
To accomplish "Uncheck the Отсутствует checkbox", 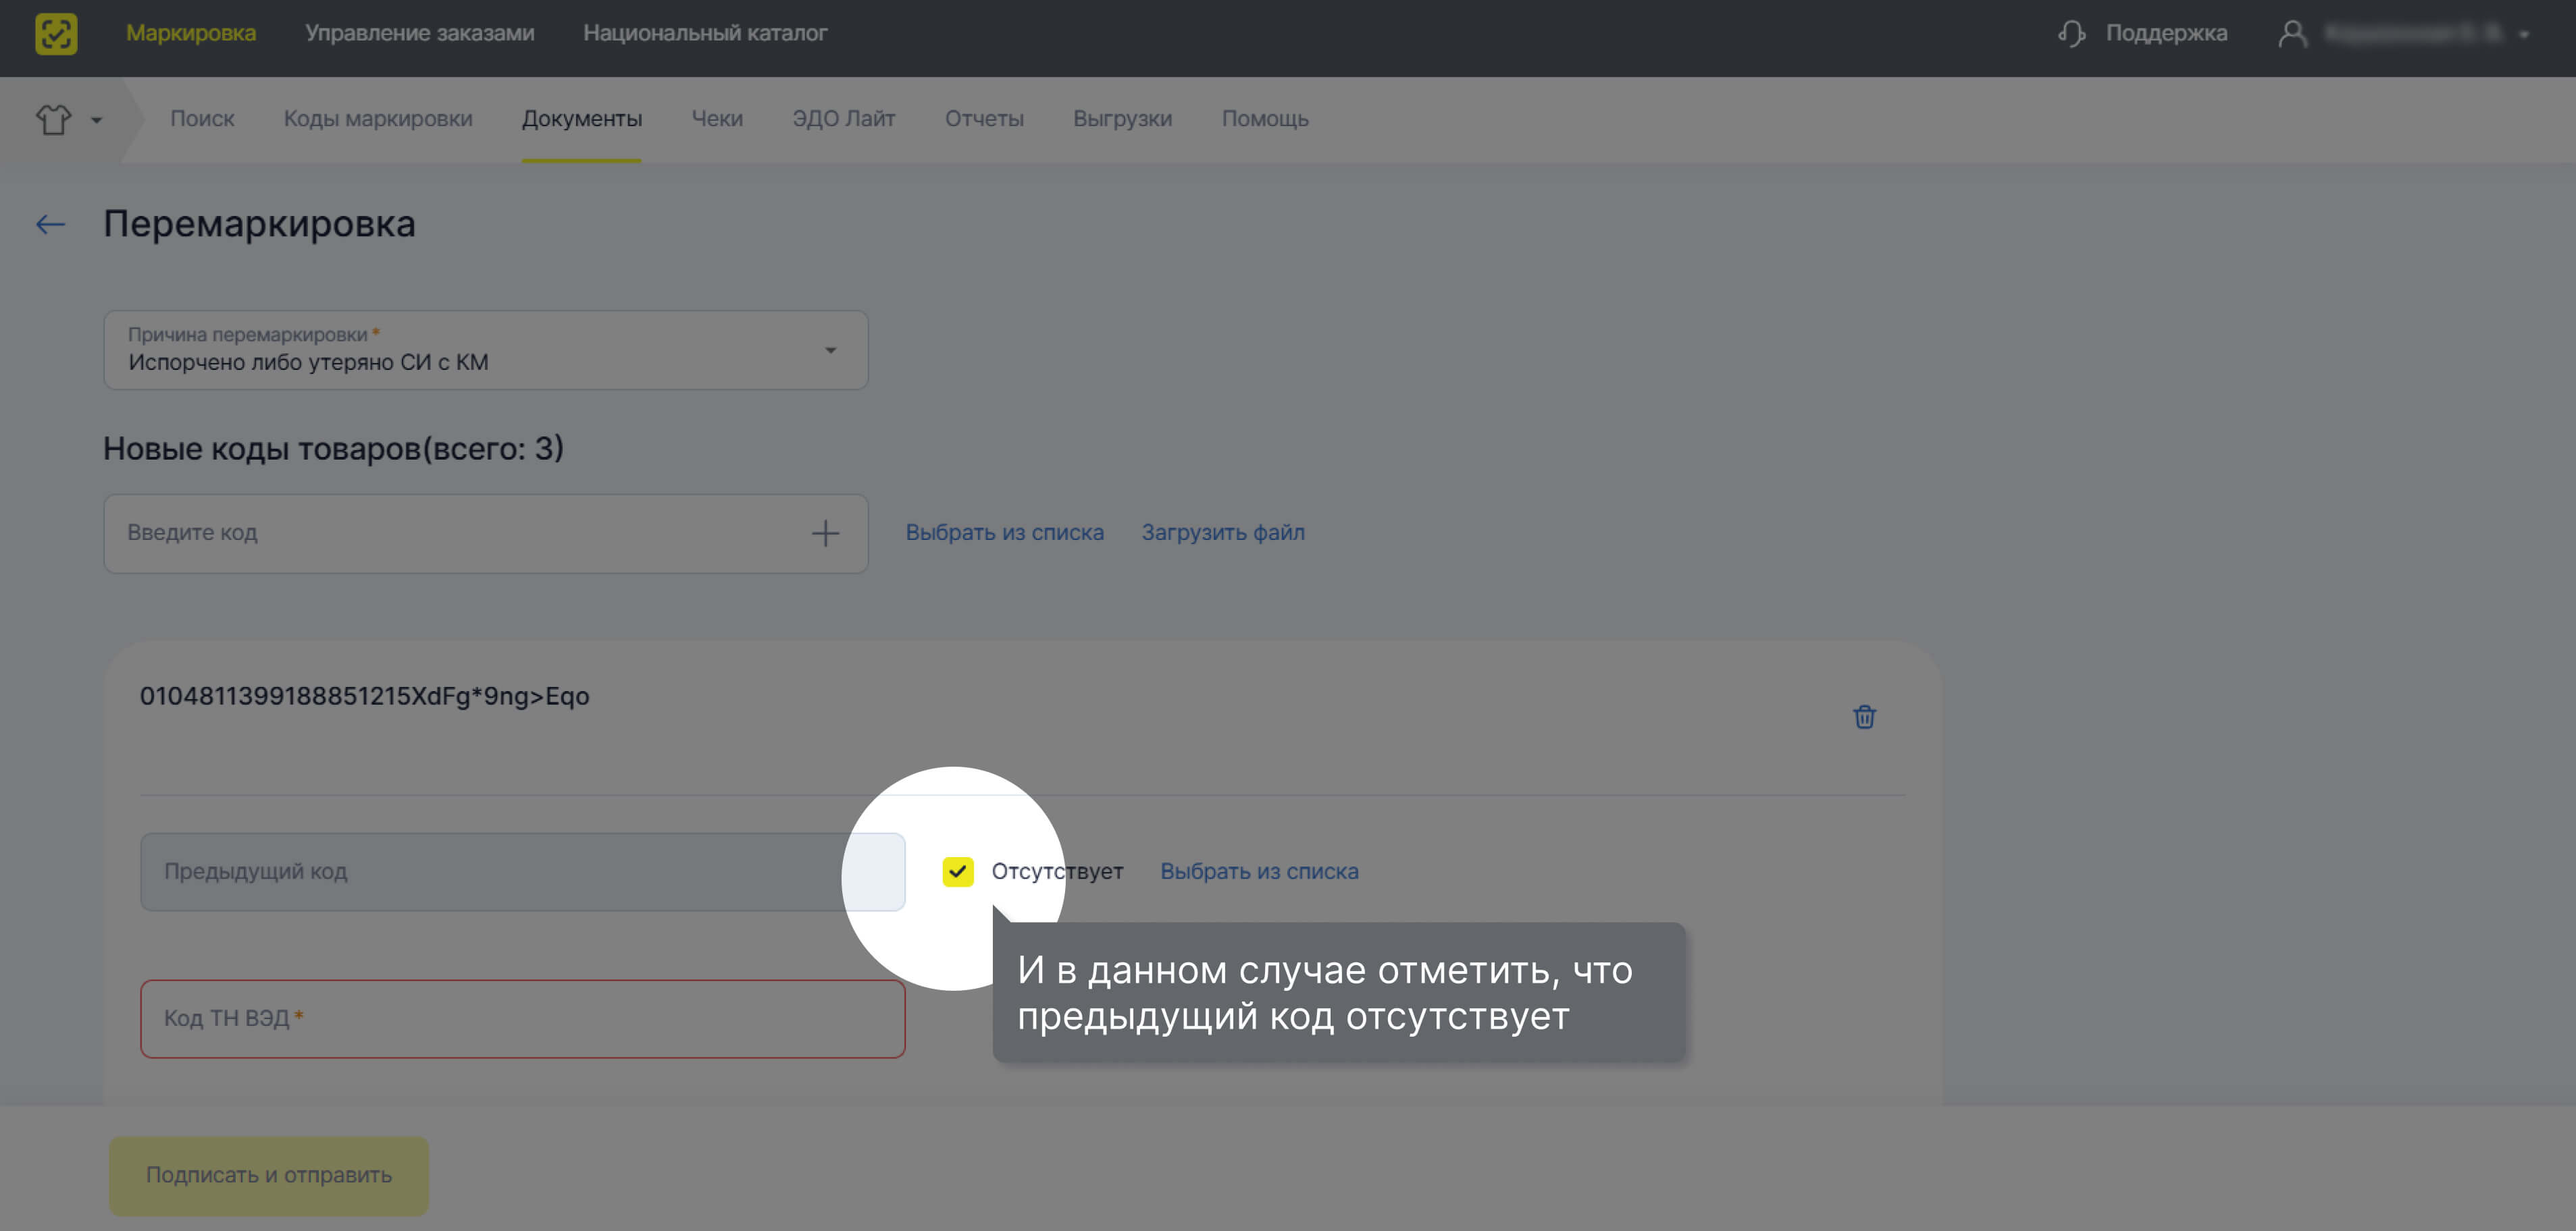I will (957, 871).
